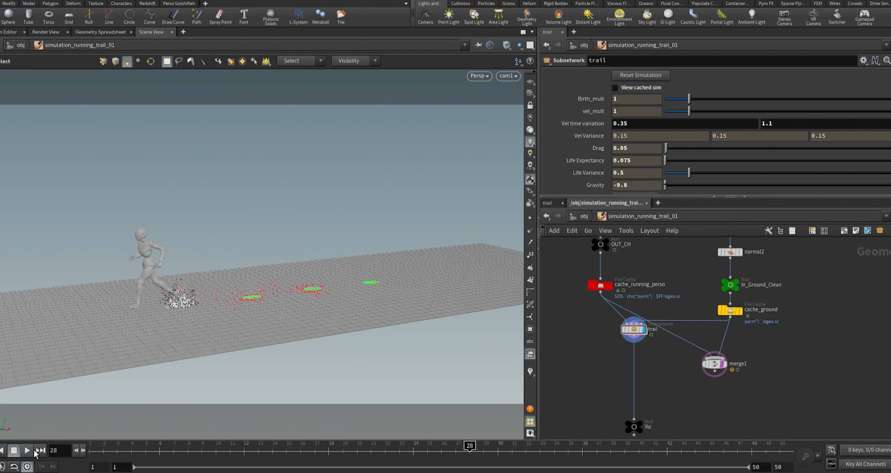Open the Persp view dropdown

tap(479, 76)
